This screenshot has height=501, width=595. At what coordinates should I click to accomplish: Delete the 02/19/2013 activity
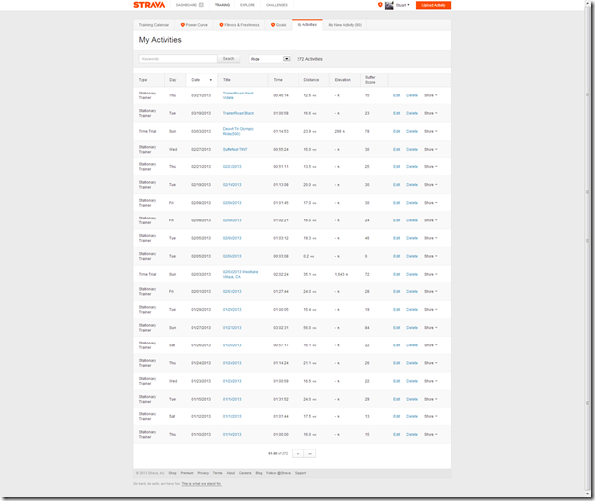(412, 185)
